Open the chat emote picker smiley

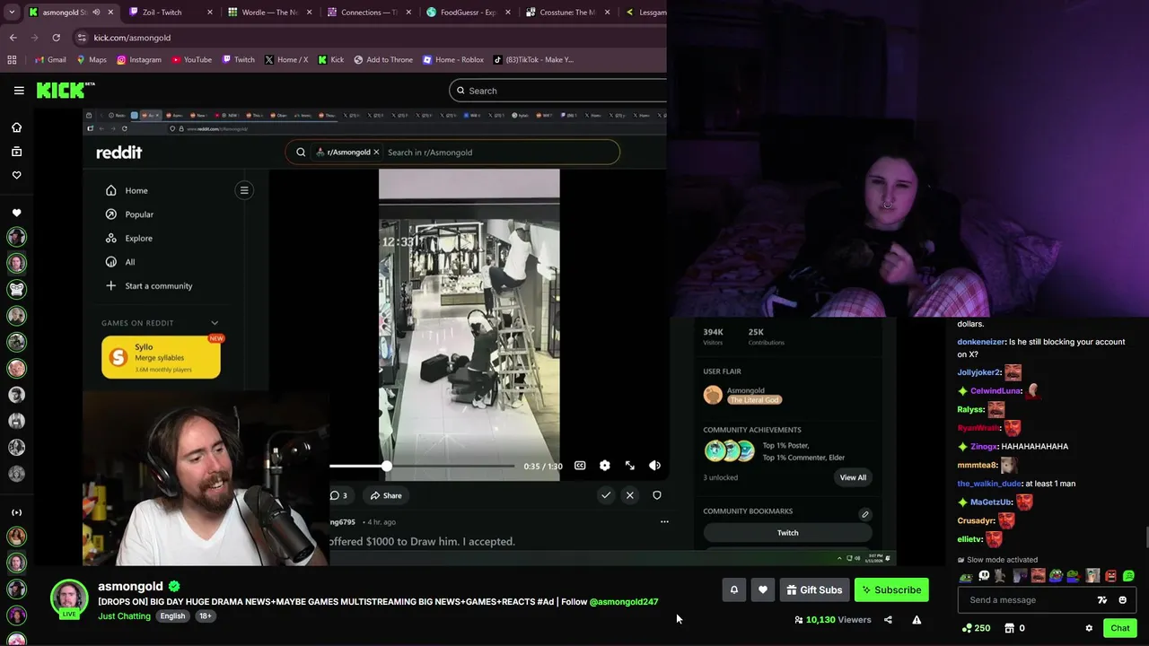point(1122,600)
